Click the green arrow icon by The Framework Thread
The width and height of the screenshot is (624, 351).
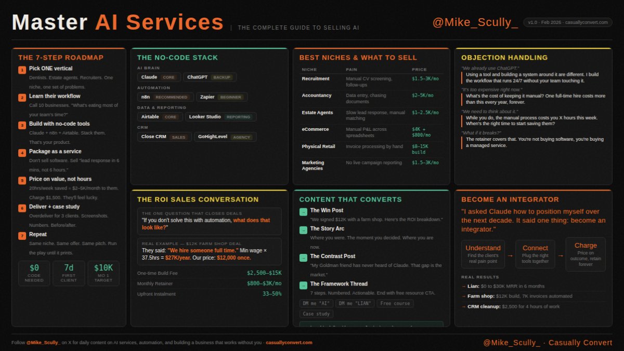coord(303,285)
